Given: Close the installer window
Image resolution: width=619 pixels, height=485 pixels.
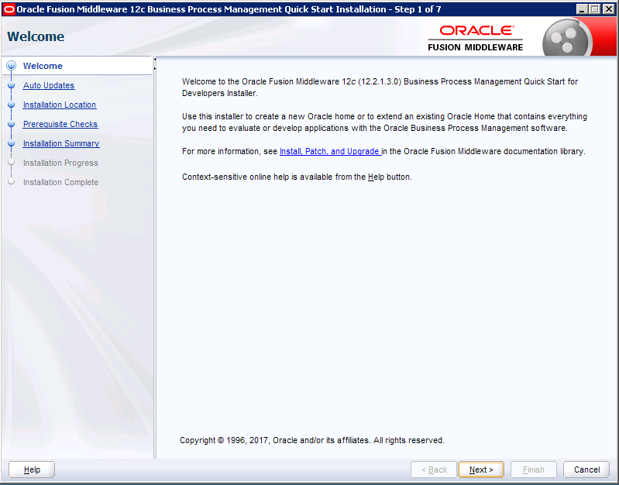Looking at the screenshot, I should click(x=608, y=9).
